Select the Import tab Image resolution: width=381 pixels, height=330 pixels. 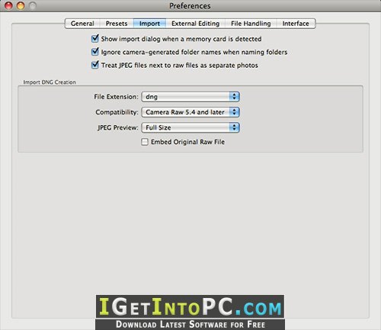(x=149, y=24)
